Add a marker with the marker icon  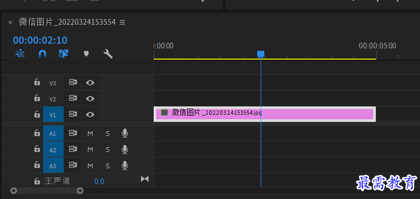click(86, 54)
